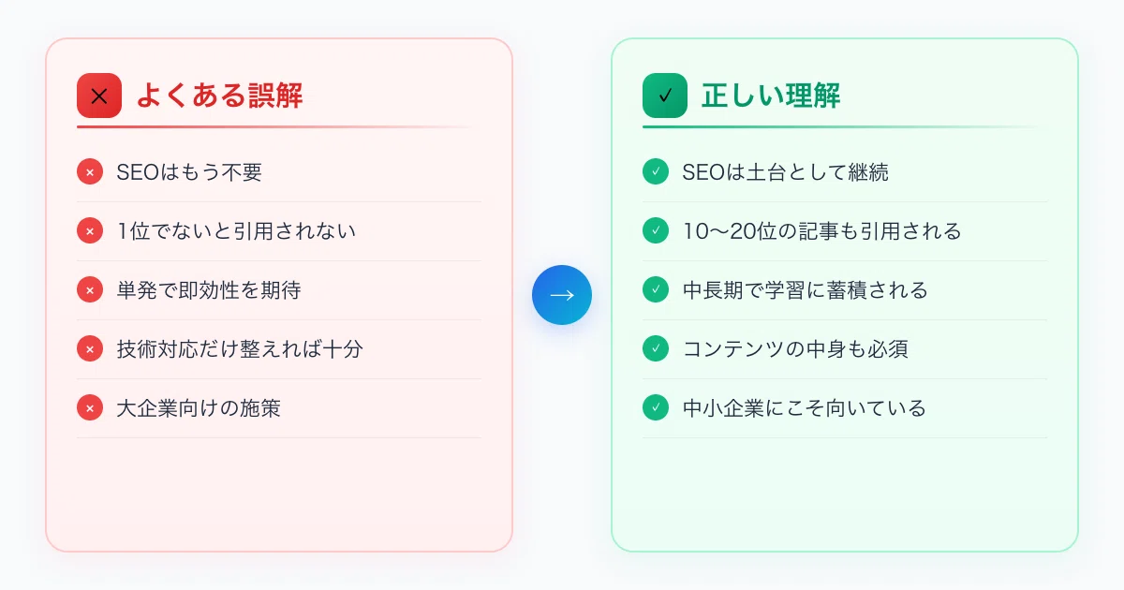Viewport: 1124px width, 590px height.
Task: Click the text SEOは土台として継続
Action: click(786, 172)
